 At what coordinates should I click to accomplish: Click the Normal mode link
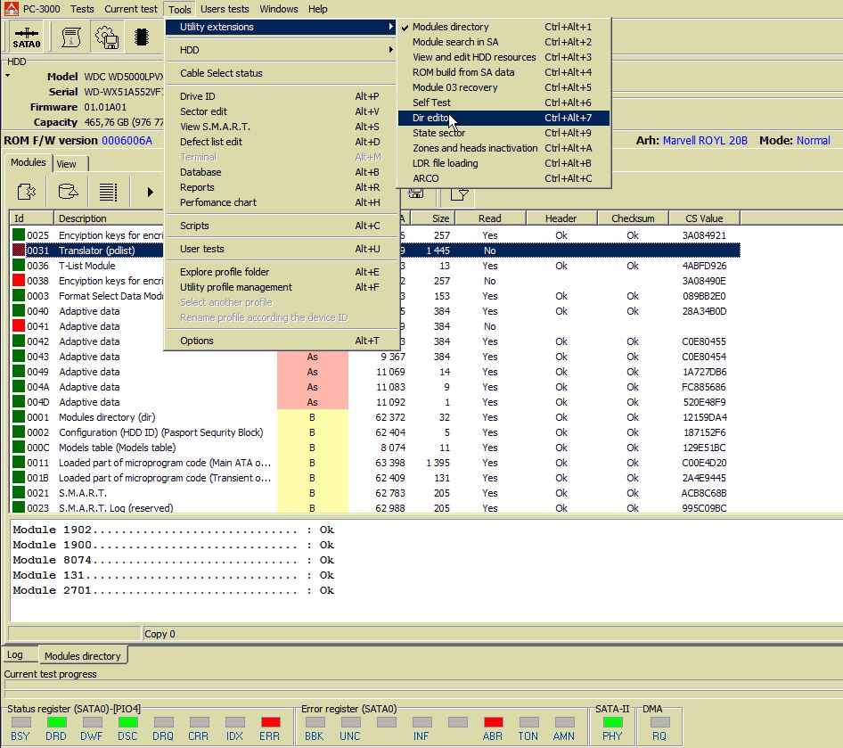click(813, 140)
